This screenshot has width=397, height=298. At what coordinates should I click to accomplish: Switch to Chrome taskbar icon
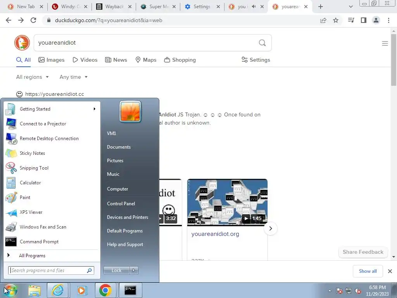point(105,290)
